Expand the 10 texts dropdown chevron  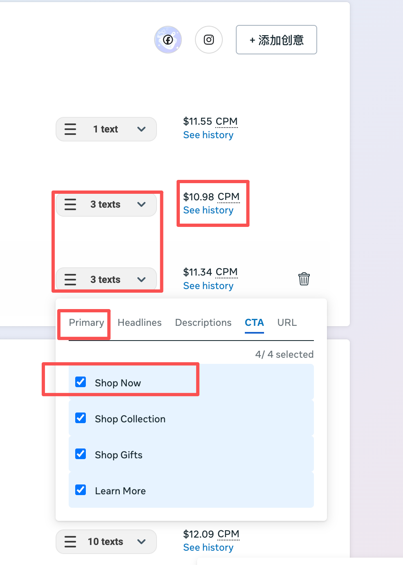tap(141, 542)
